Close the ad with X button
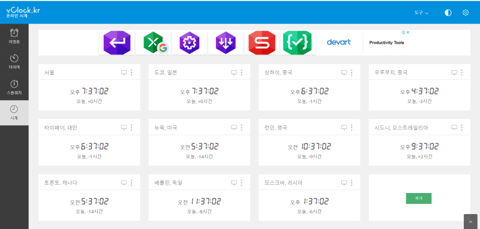Image resolution: width=480 pixels, height=229 pixels. [x=408, y=32]
